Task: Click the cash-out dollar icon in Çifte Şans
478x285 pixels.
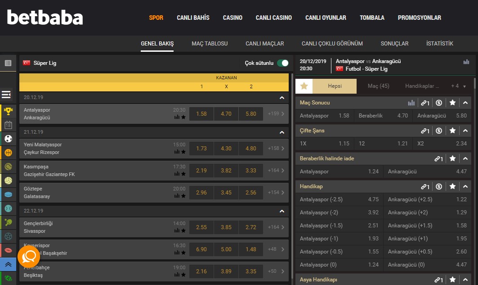Action: click(439, 131)
